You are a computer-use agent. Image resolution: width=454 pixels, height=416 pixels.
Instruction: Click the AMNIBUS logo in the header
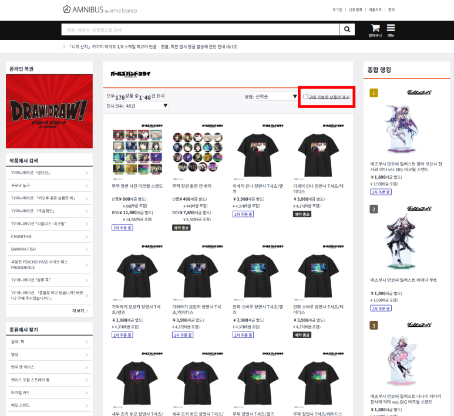(x=100, y=9)
